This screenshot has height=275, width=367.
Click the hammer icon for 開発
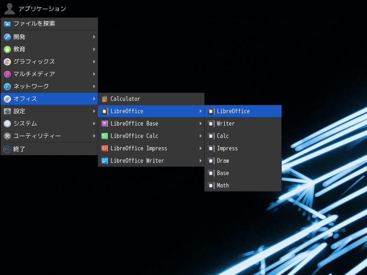7,37
